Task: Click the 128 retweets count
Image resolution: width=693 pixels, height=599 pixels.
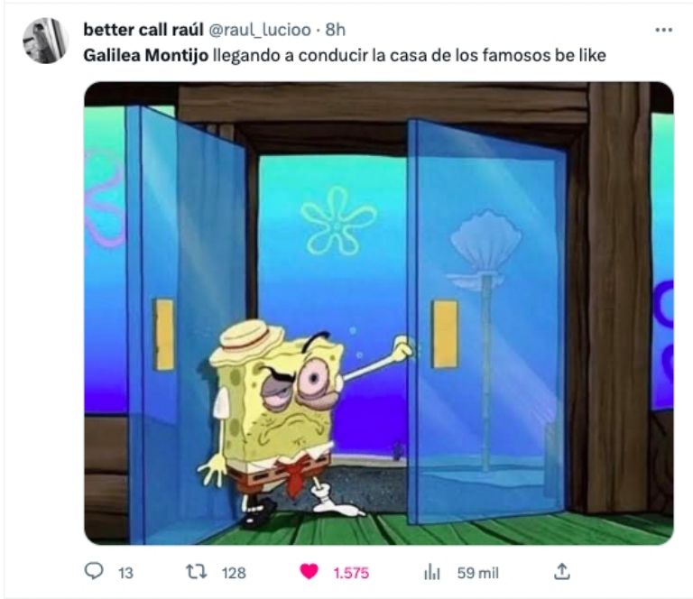Action: tap(234, 573)
